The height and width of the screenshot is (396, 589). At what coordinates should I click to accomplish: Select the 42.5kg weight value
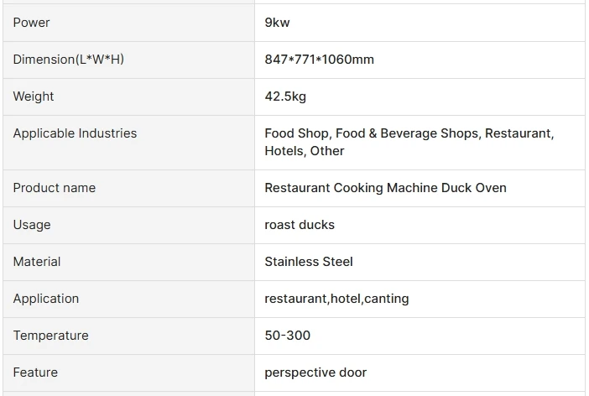click(285, 96)
